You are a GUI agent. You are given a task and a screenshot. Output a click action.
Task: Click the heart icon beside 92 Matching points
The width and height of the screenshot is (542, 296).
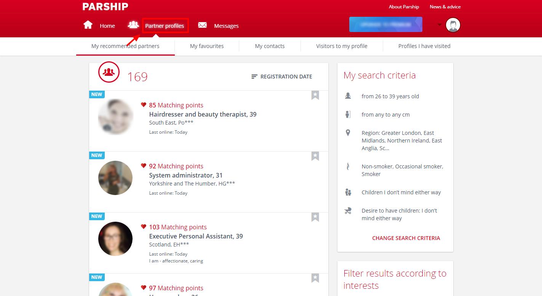click(x=144, y=166)
